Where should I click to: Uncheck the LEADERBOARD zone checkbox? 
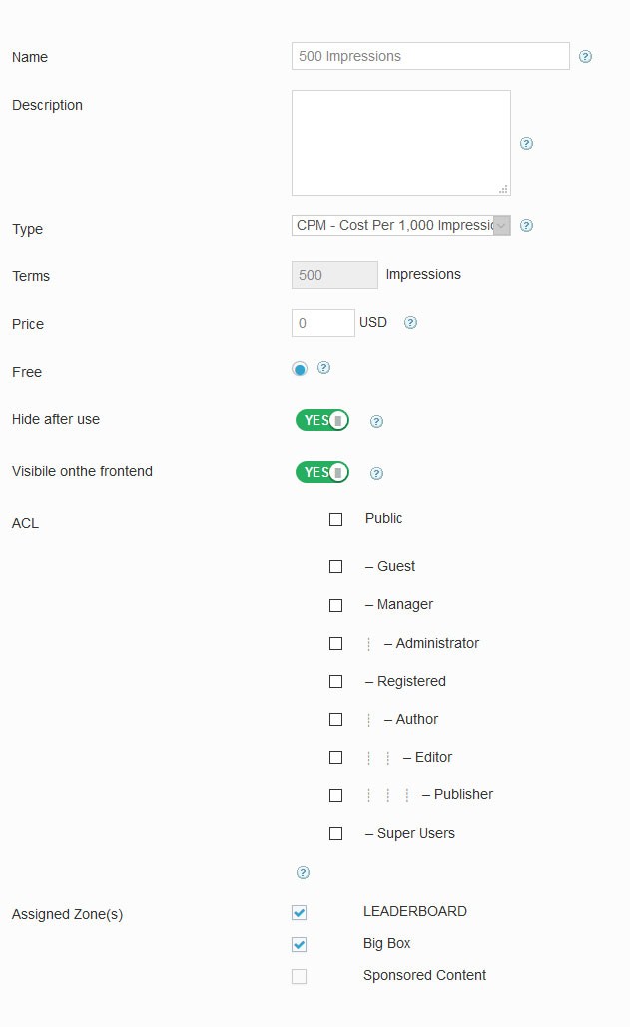pyautogui.click(x=300, y=912)
